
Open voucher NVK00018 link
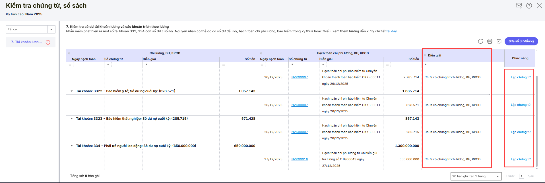click(300, 159)
